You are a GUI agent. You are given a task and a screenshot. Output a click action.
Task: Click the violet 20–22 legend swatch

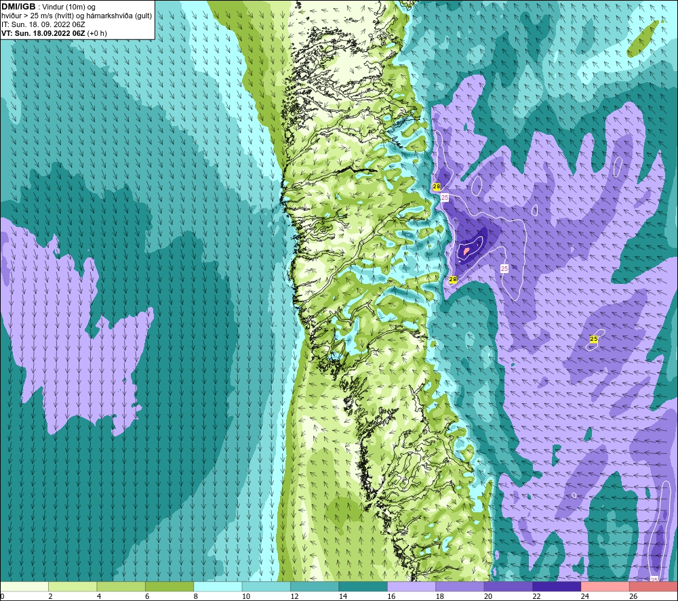(x=509, y=586)
